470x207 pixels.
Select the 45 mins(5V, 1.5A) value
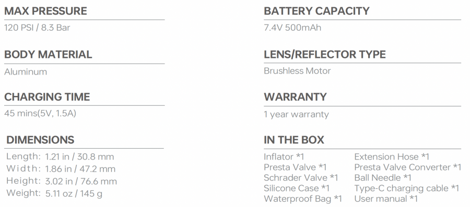(x=40, y=113)
